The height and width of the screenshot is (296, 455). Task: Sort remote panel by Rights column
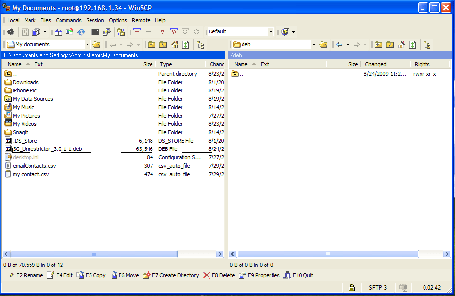pos(429,64)
